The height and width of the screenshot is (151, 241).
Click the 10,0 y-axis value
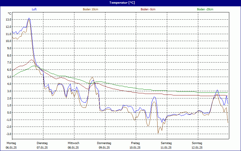(x=9, y=41)
